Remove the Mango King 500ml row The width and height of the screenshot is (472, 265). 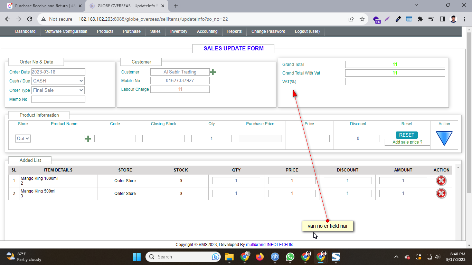pyautogui.click(x=441, y=194)
